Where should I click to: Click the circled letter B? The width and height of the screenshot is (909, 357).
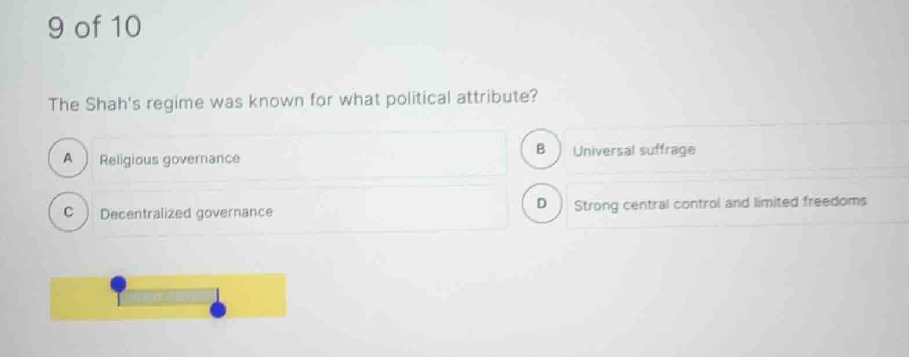point(540,149)
